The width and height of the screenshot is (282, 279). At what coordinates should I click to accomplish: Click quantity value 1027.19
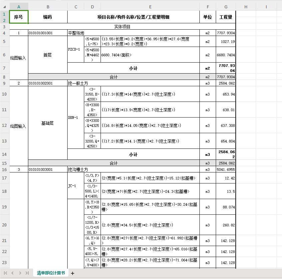[226, 42]
